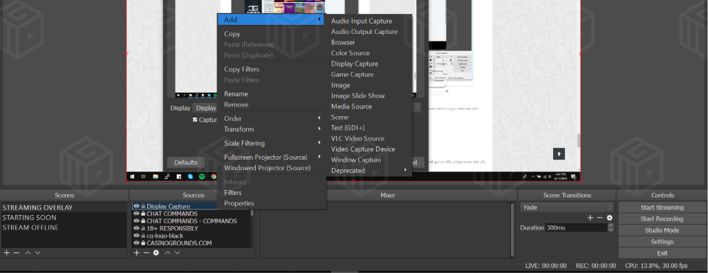Expand the Order submenu
Image resolution: width=708 pixels, height=273 pixels.
click(x=272, y=118)
